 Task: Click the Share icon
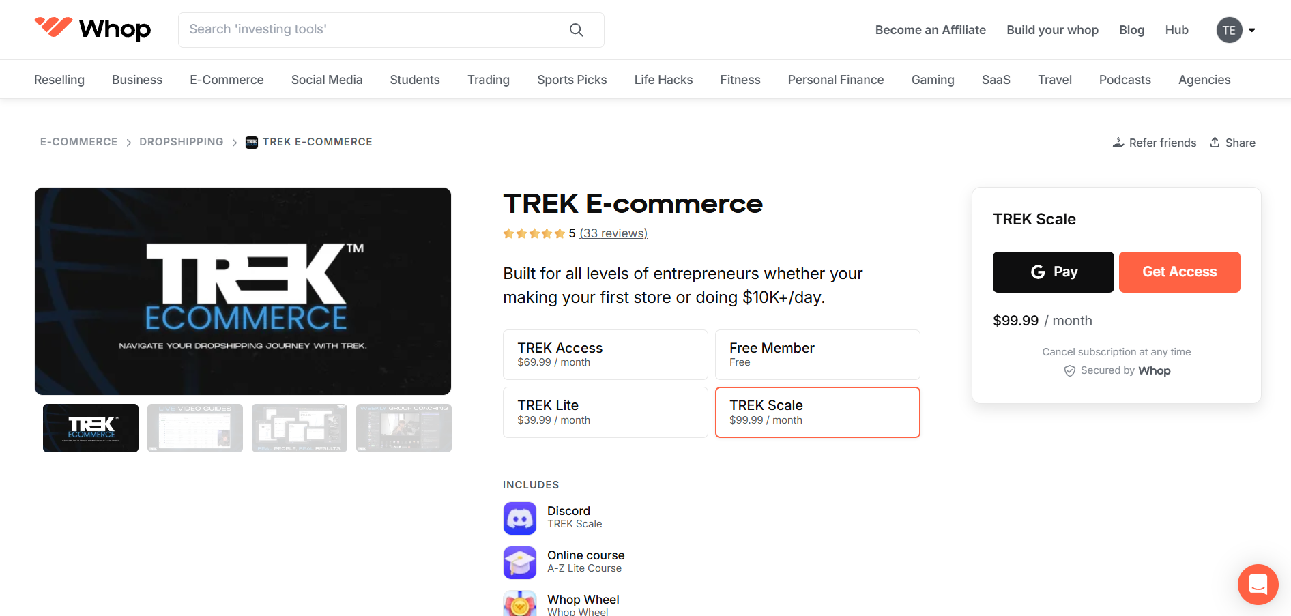click(1215, 142)
